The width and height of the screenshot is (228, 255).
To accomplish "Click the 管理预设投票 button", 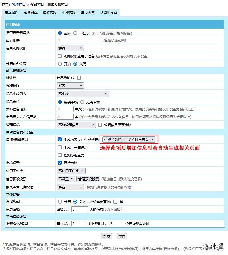I will tap(88, 179).
